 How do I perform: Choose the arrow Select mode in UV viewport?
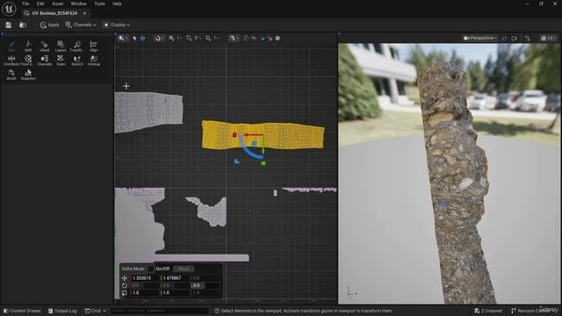tap(134, 38)
